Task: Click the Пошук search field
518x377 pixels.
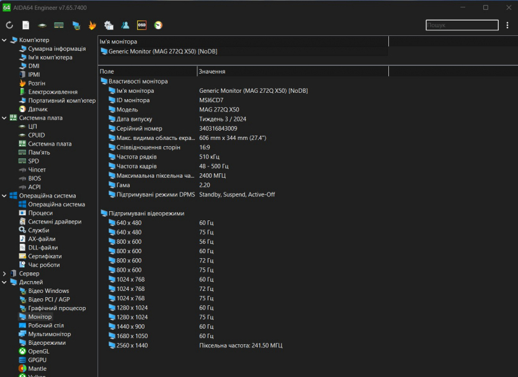Action: coord(462,25)
